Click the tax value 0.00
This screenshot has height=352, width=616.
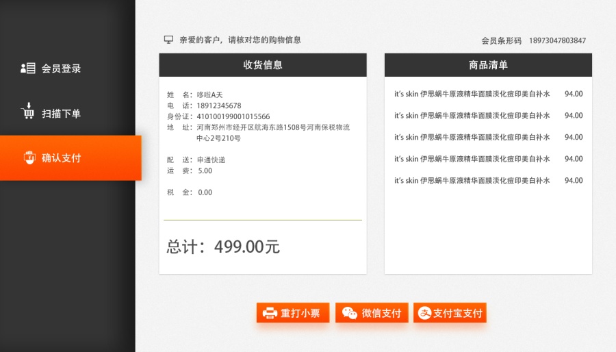tap(205, 192)
